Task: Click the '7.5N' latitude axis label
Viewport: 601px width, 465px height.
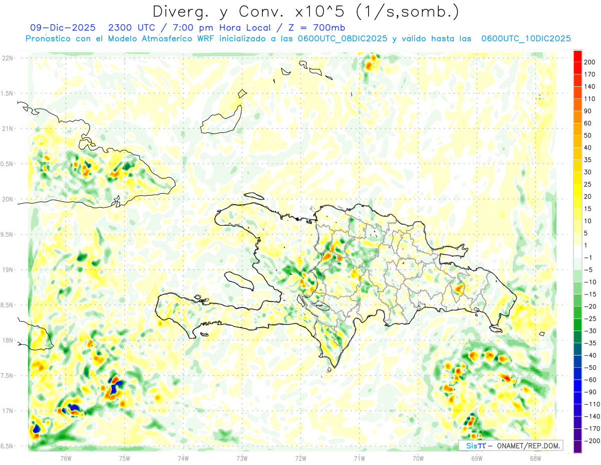Action: click(x=8, y=376)
